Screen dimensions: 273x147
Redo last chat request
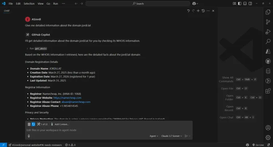[x=193, y=11]
